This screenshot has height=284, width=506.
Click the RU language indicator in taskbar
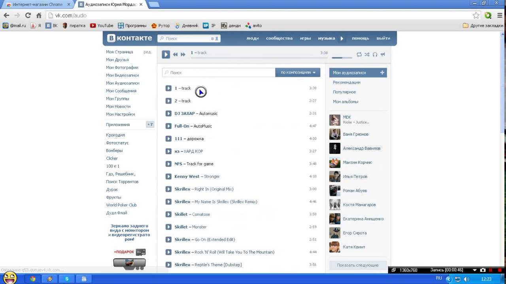pyautogui.click(x=438, y=278)
